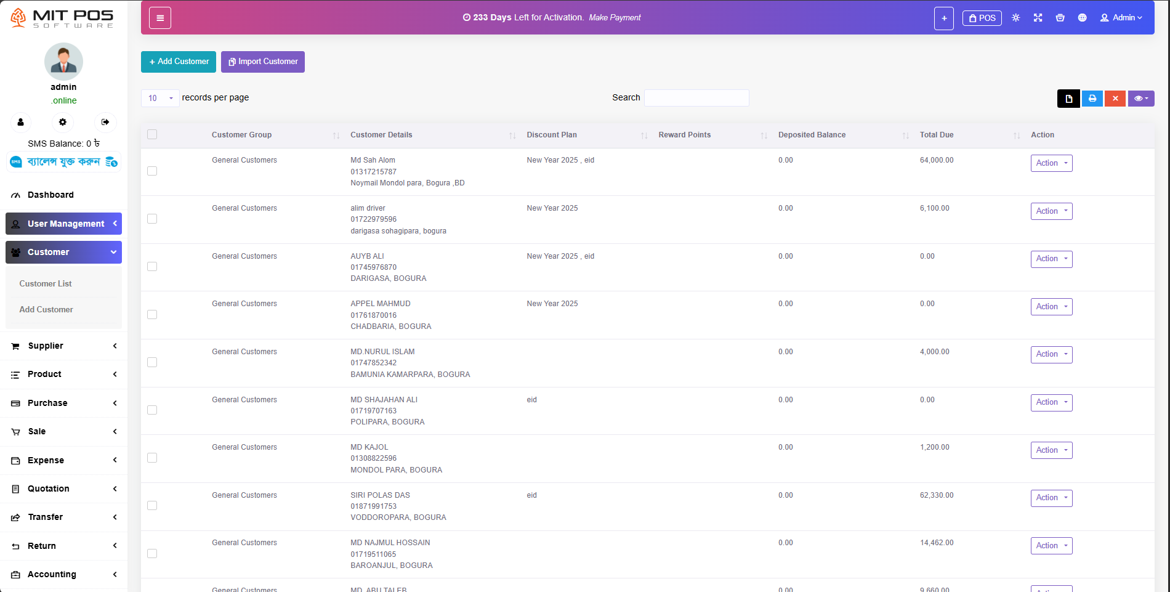The height and width of the screenshot is (592, 1170).
Task: Click into the Search input field
Action: point(696,98)
